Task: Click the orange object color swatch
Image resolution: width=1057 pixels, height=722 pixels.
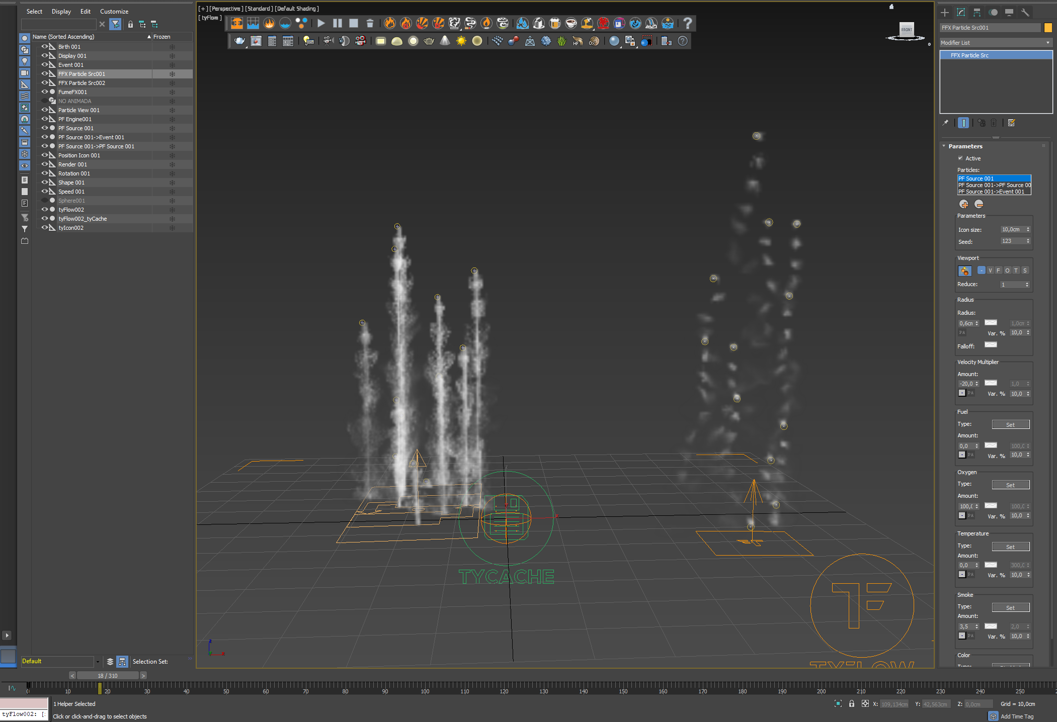Action: coord(1048,28)
